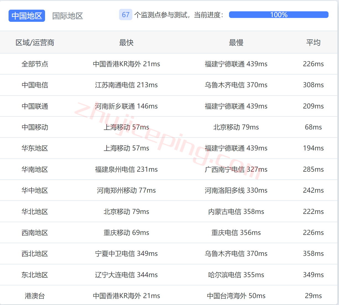Select the 港澳台 row
339x305 pixels.
(x=35, y=295)
